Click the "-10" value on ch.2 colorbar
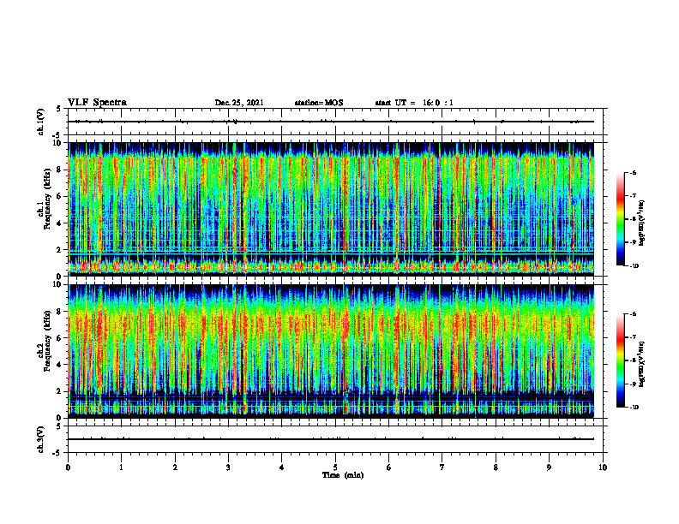The height and width of the screenshot is (524, 679). tap(634, 408)
